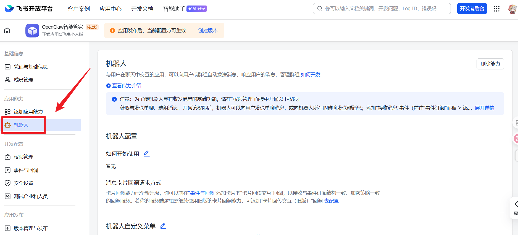Click the OpenClaw智能管家 app name

pyautogui.click(x=62, y=27)
